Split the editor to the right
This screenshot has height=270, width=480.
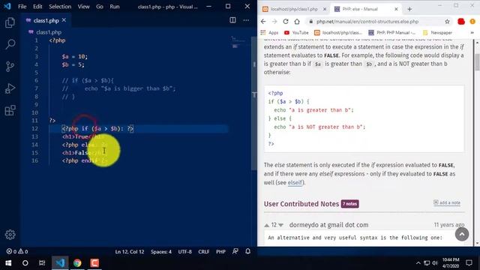[232, 20]
